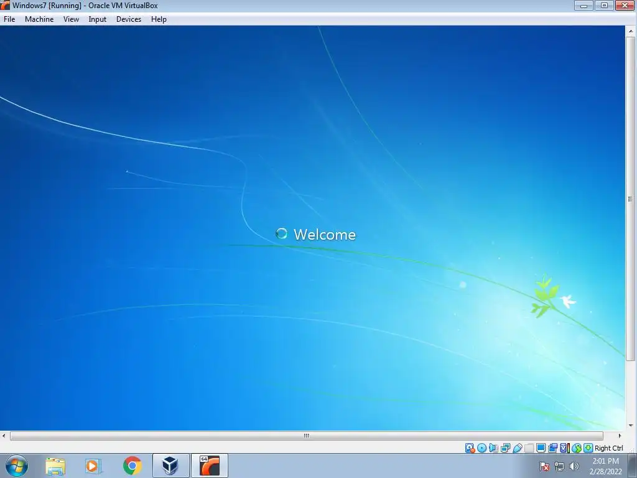This screenshot has width=637, height=478.
Task: Click the Right Ctrl host key label
Action: coord(608,448)
